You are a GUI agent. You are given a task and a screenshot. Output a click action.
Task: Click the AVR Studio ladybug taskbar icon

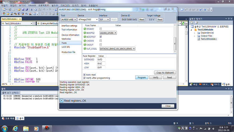[47, 128]
